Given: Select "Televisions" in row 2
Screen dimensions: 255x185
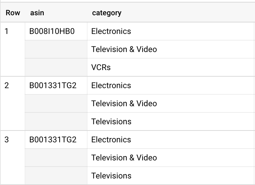Looking at the screenshot, I should (111, 122).
